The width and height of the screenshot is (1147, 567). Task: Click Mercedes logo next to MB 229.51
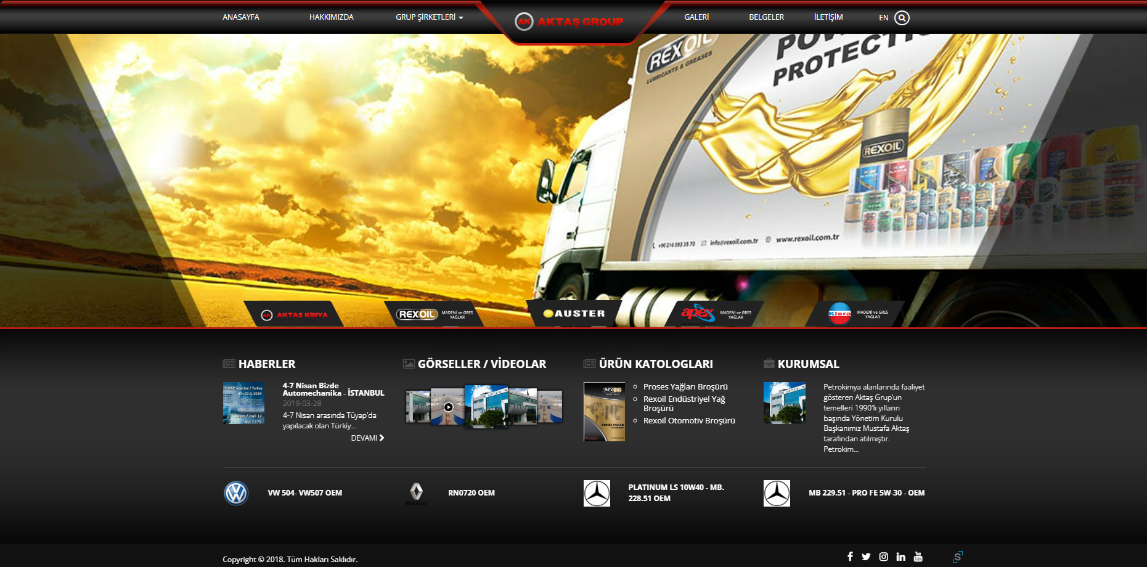point(777,493)
